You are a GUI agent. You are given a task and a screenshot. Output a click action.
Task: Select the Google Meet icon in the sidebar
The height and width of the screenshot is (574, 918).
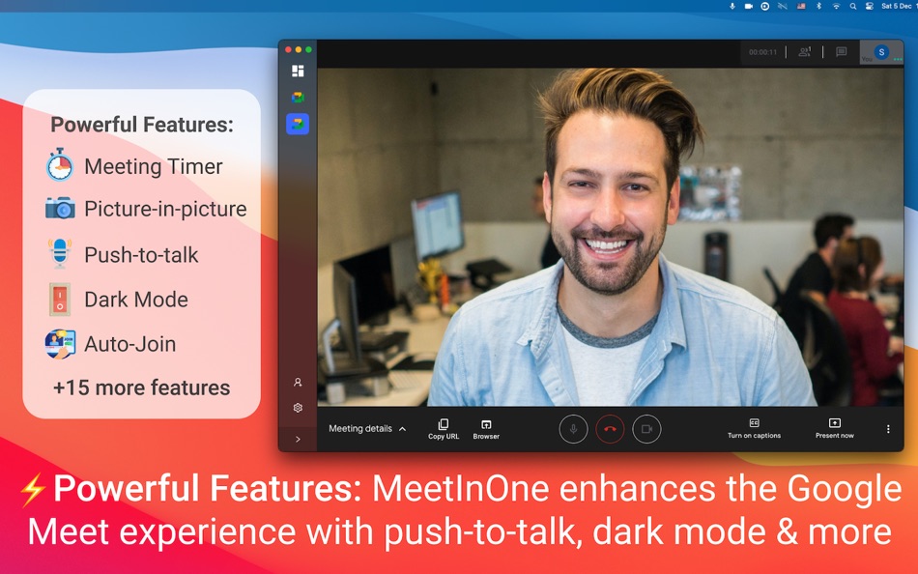click(298, 123)
